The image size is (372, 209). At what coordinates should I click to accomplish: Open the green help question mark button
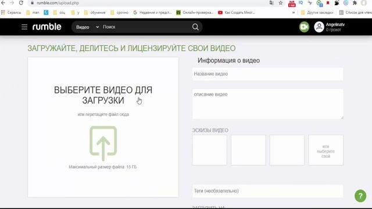pyautogui.click(x=360, y=196)
